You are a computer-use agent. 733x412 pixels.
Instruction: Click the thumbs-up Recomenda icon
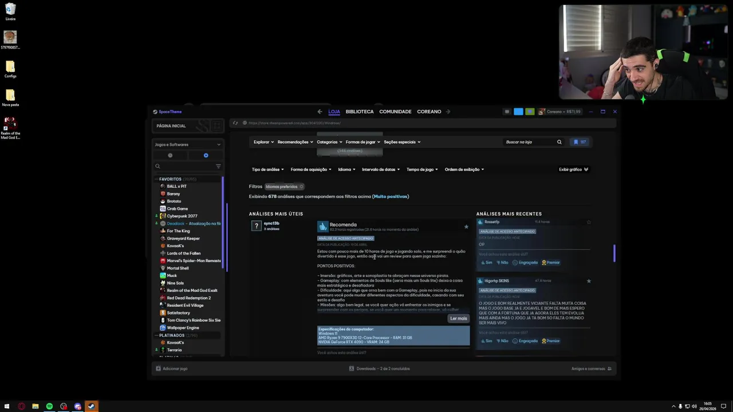click(323, 227)
